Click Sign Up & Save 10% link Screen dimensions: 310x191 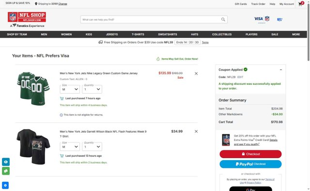coord(18,3)
